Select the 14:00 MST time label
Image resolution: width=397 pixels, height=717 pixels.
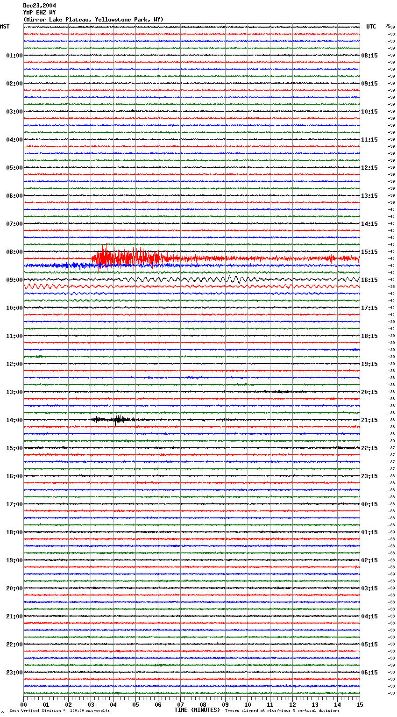tap(14, 420)
